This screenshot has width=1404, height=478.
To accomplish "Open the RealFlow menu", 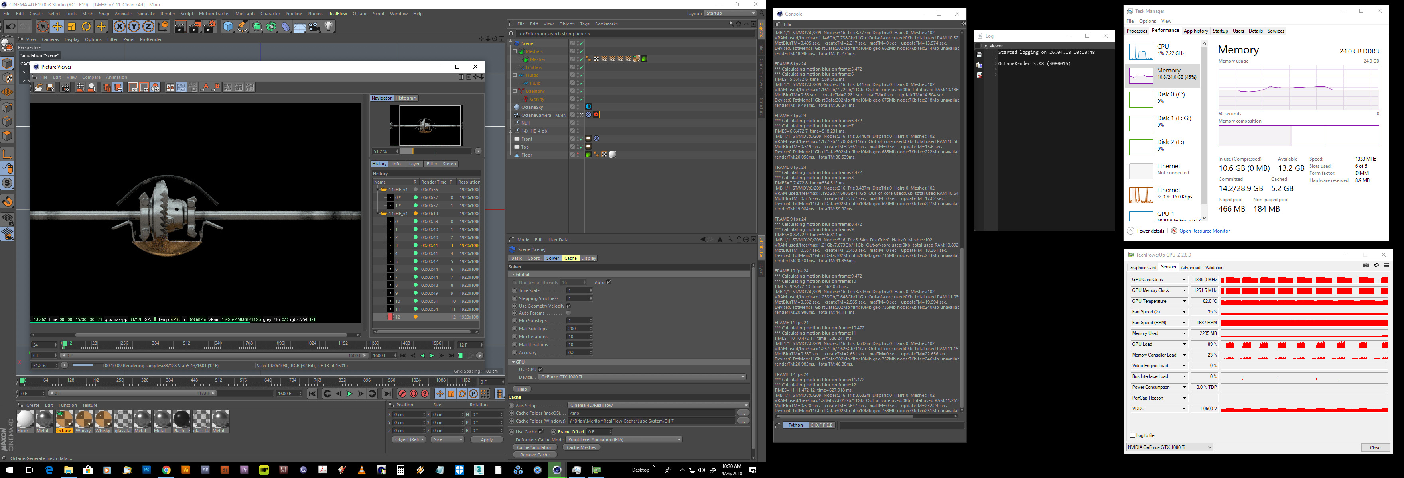I will [x=337, y=14].
